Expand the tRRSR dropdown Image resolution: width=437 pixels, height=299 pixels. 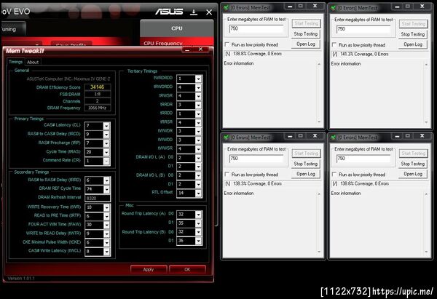click(198, 123)
